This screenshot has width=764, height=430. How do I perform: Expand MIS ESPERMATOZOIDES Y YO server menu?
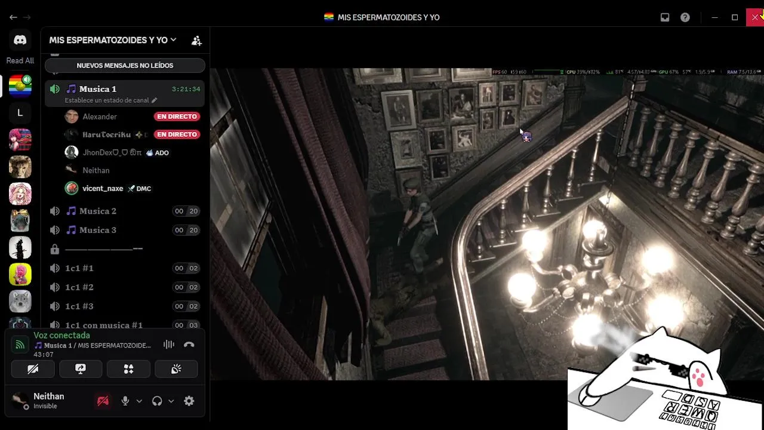point(113,40)
